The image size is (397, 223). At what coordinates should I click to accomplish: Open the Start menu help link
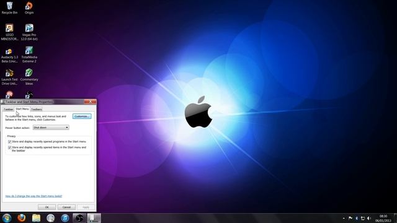click(x=33, y=196)
